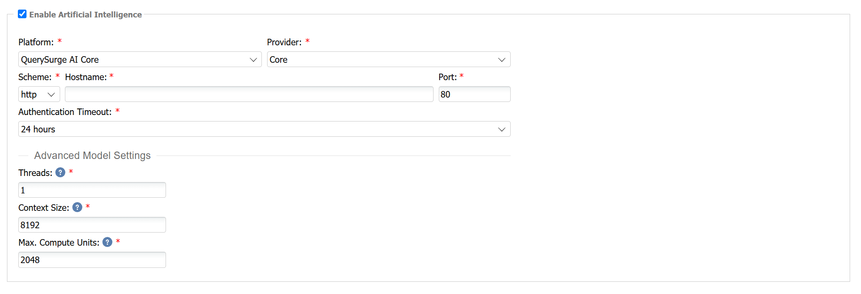Click the Advanced Model Settings heading
Screen dimensions: 861x294
tap(92, 155)
